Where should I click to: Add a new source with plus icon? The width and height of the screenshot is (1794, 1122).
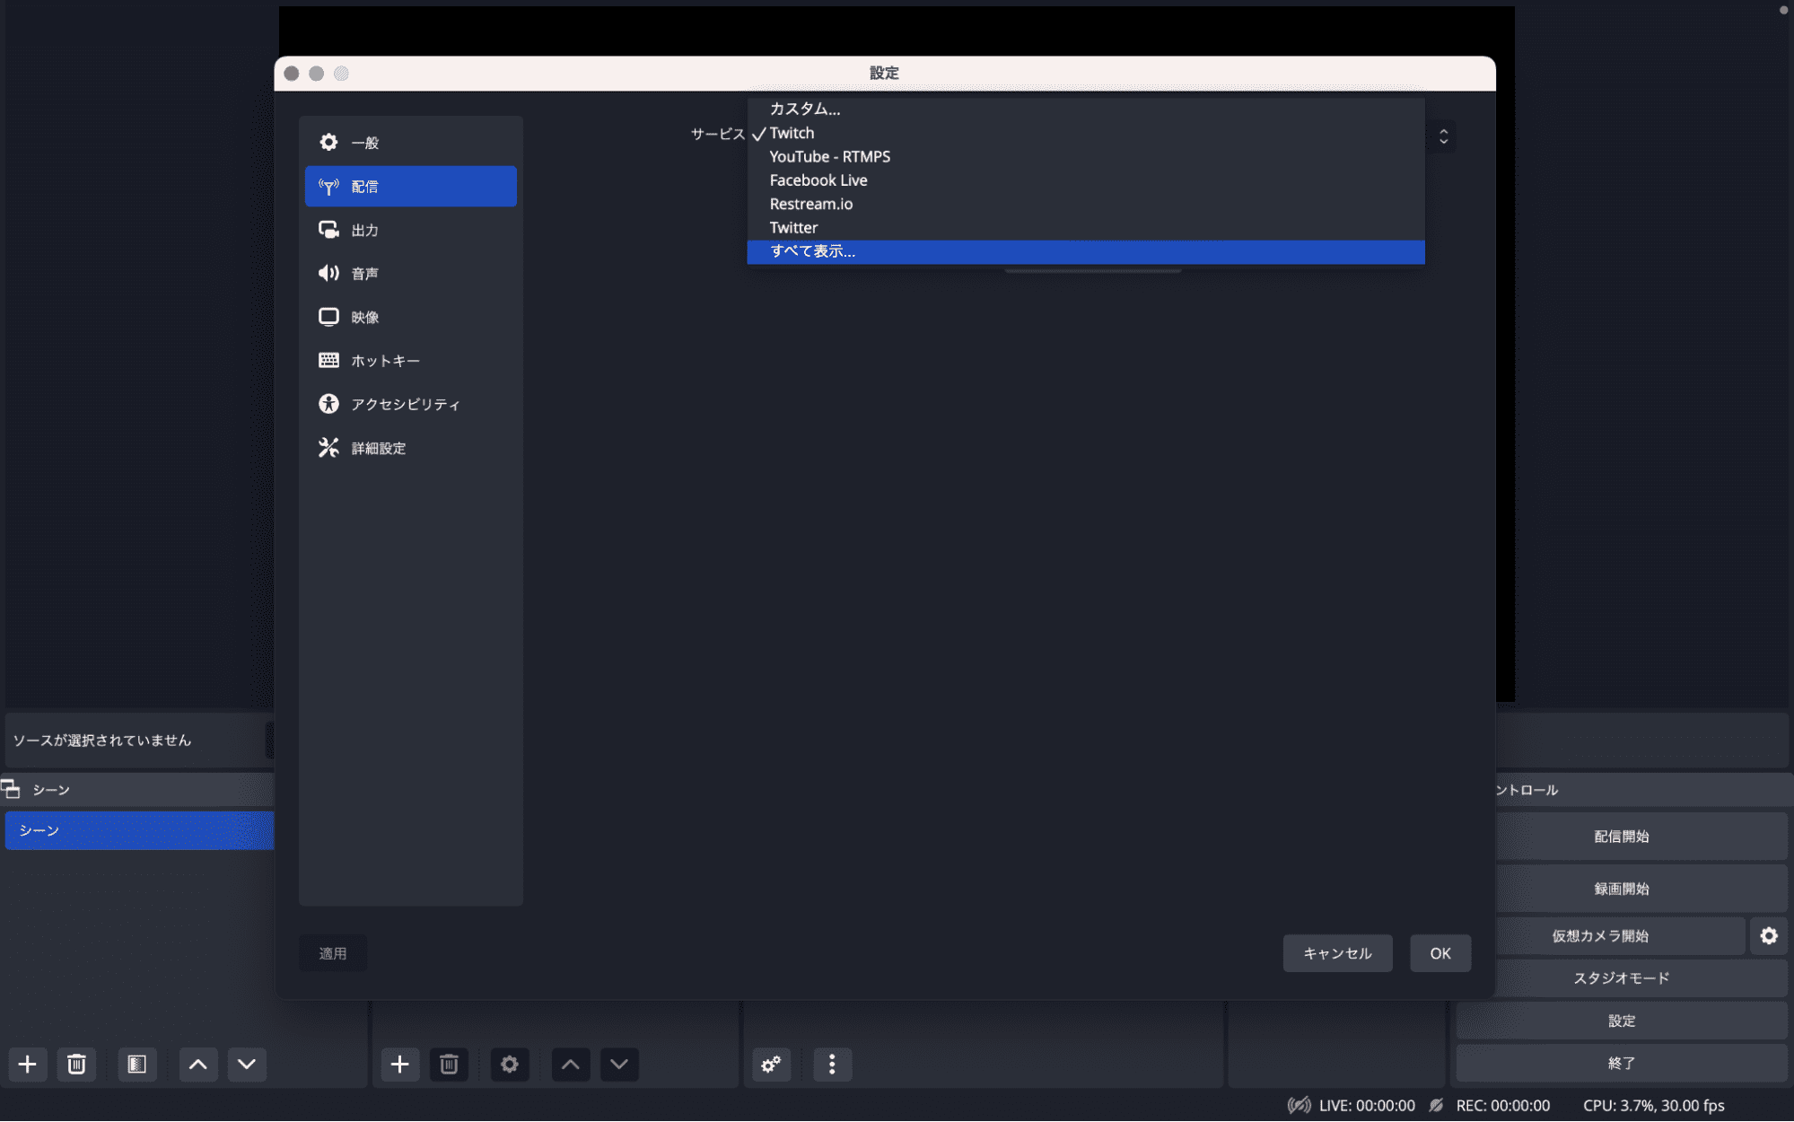[x=400, y=1065]
